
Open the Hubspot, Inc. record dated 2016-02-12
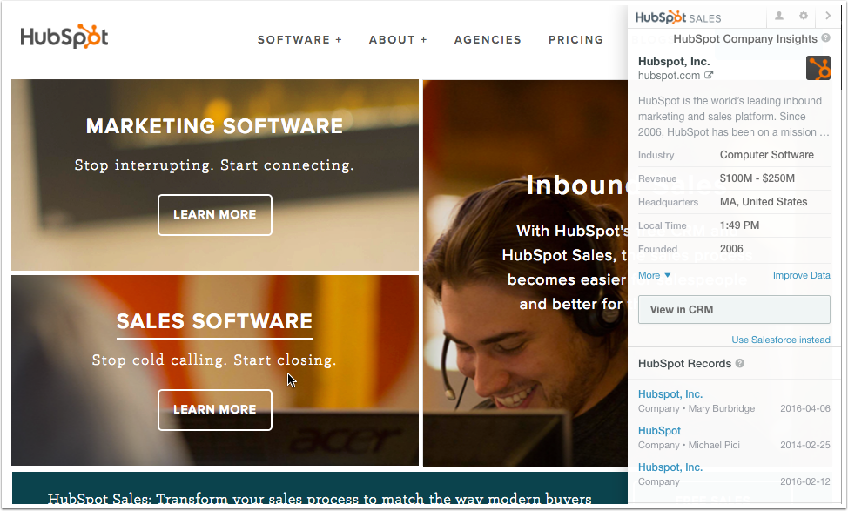click(x=670, y=467)
